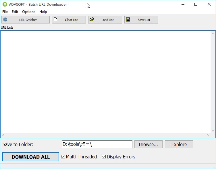Click the Clear List button label

(x=71, y=20)
